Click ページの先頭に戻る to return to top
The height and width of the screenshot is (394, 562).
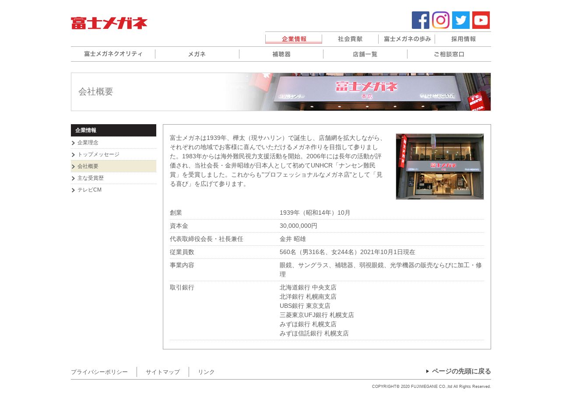click(461, 371)
